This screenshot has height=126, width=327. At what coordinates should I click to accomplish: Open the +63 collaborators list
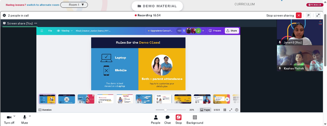(179, 31)
